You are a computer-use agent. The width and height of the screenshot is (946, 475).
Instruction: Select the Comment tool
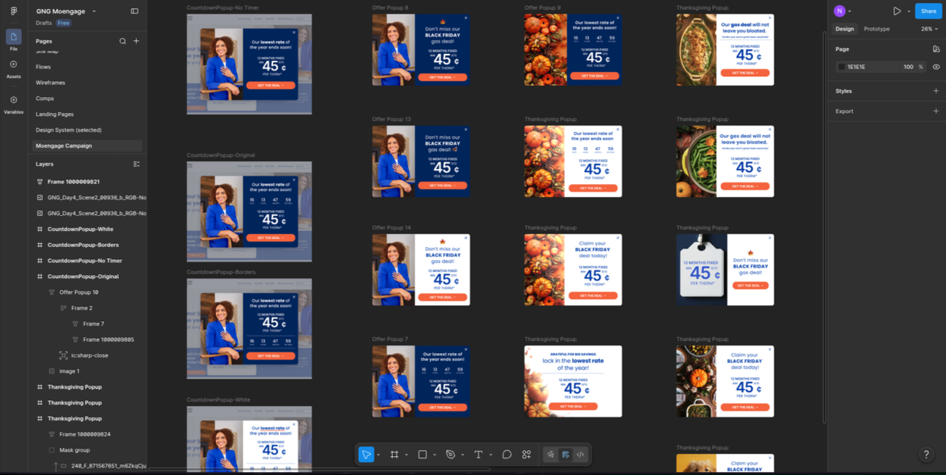507,455
